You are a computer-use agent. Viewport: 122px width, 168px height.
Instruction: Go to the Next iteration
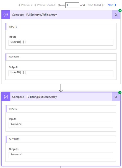click(112, 5)
